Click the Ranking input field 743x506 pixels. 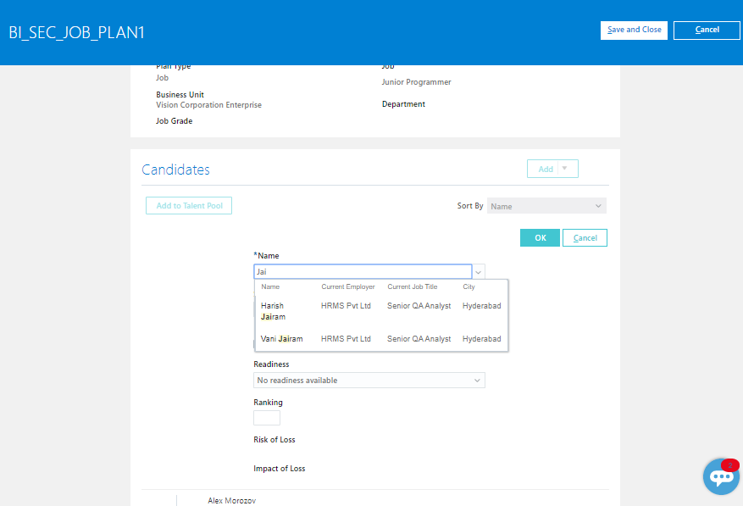[267, 417]
